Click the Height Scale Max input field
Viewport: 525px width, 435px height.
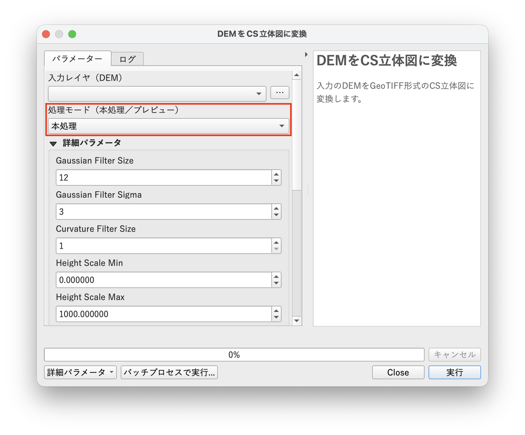click(148, 314)
